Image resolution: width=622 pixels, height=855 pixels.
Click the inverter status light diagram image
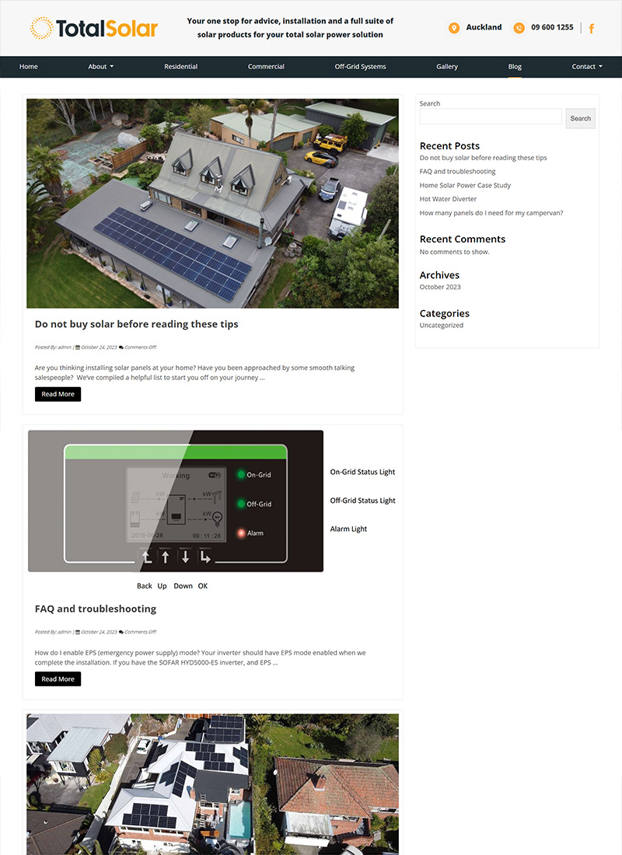tap(212, 510)
